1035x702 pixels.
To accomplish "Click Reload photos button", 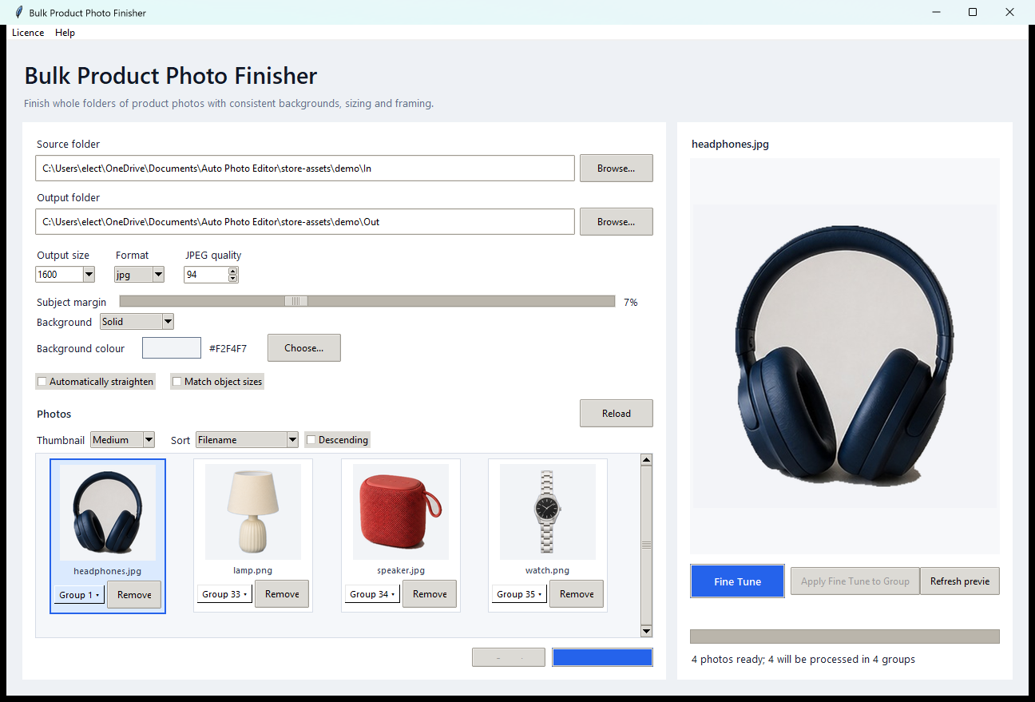I will point(616,414).
